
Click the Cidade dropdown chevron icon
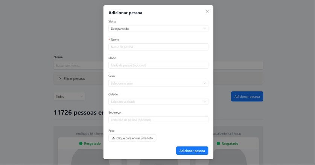click(204, 101)
